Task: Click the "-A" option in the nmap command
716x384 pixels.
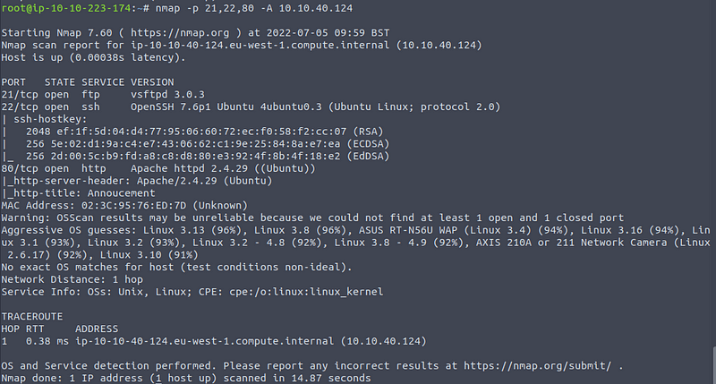Action: [240, 7]
